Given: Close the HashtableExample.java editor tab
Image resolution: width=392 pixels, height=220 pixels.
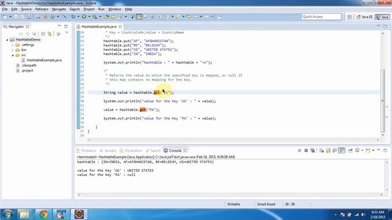Looking at the screenshot, I should (x=120, y=26).
